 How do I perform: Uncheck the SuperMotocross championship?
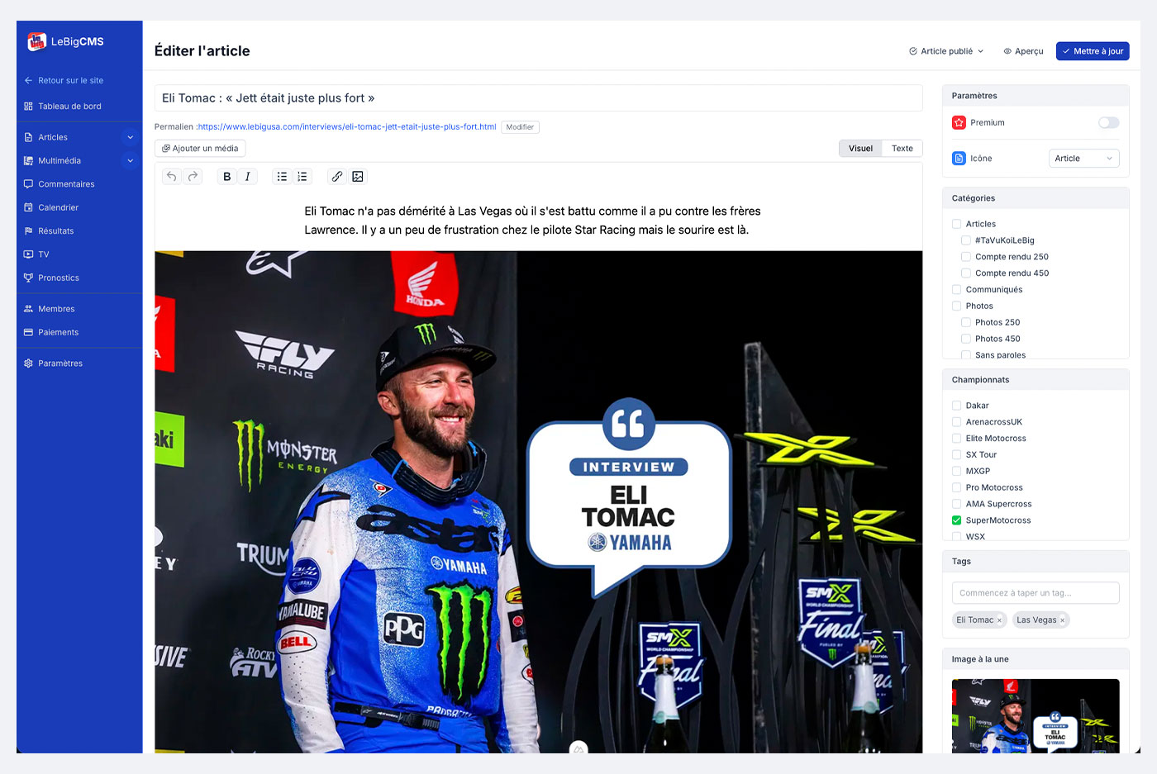click(957, 520)
